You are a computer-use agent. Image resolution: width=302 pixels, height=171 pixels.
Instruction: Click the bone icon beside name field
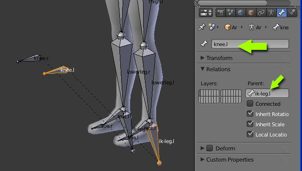(x=204, y=44)
